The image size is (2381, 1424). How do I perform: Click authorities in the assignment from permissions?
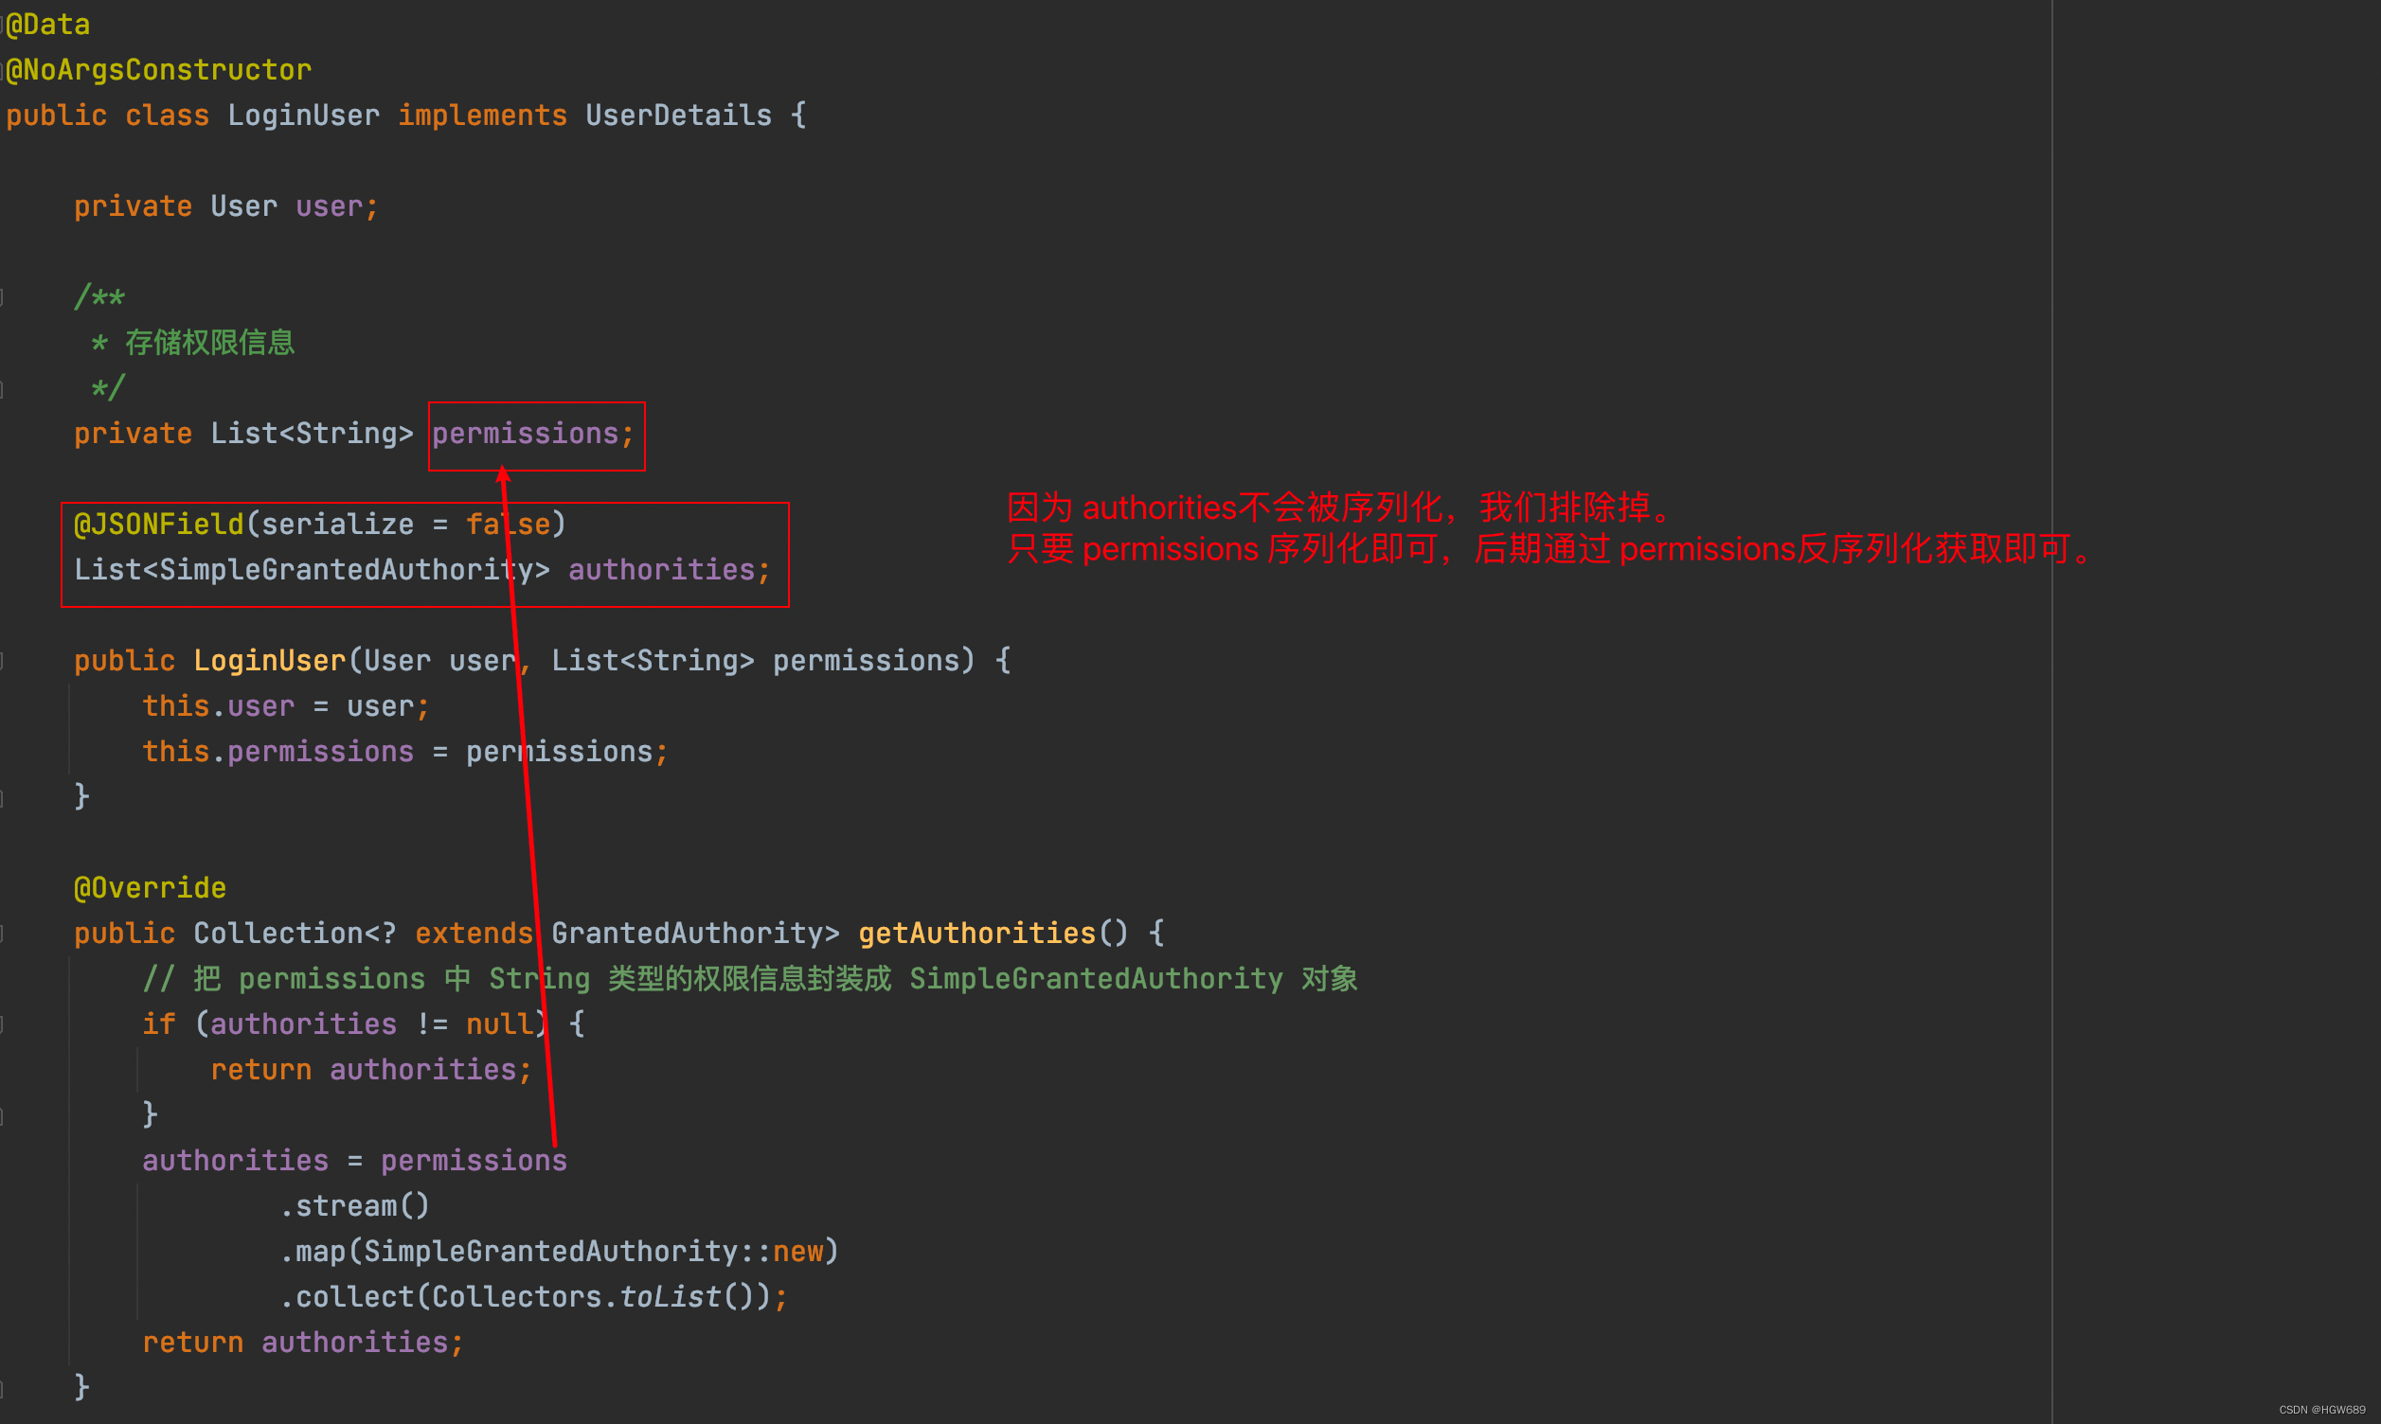(235, 1160)
